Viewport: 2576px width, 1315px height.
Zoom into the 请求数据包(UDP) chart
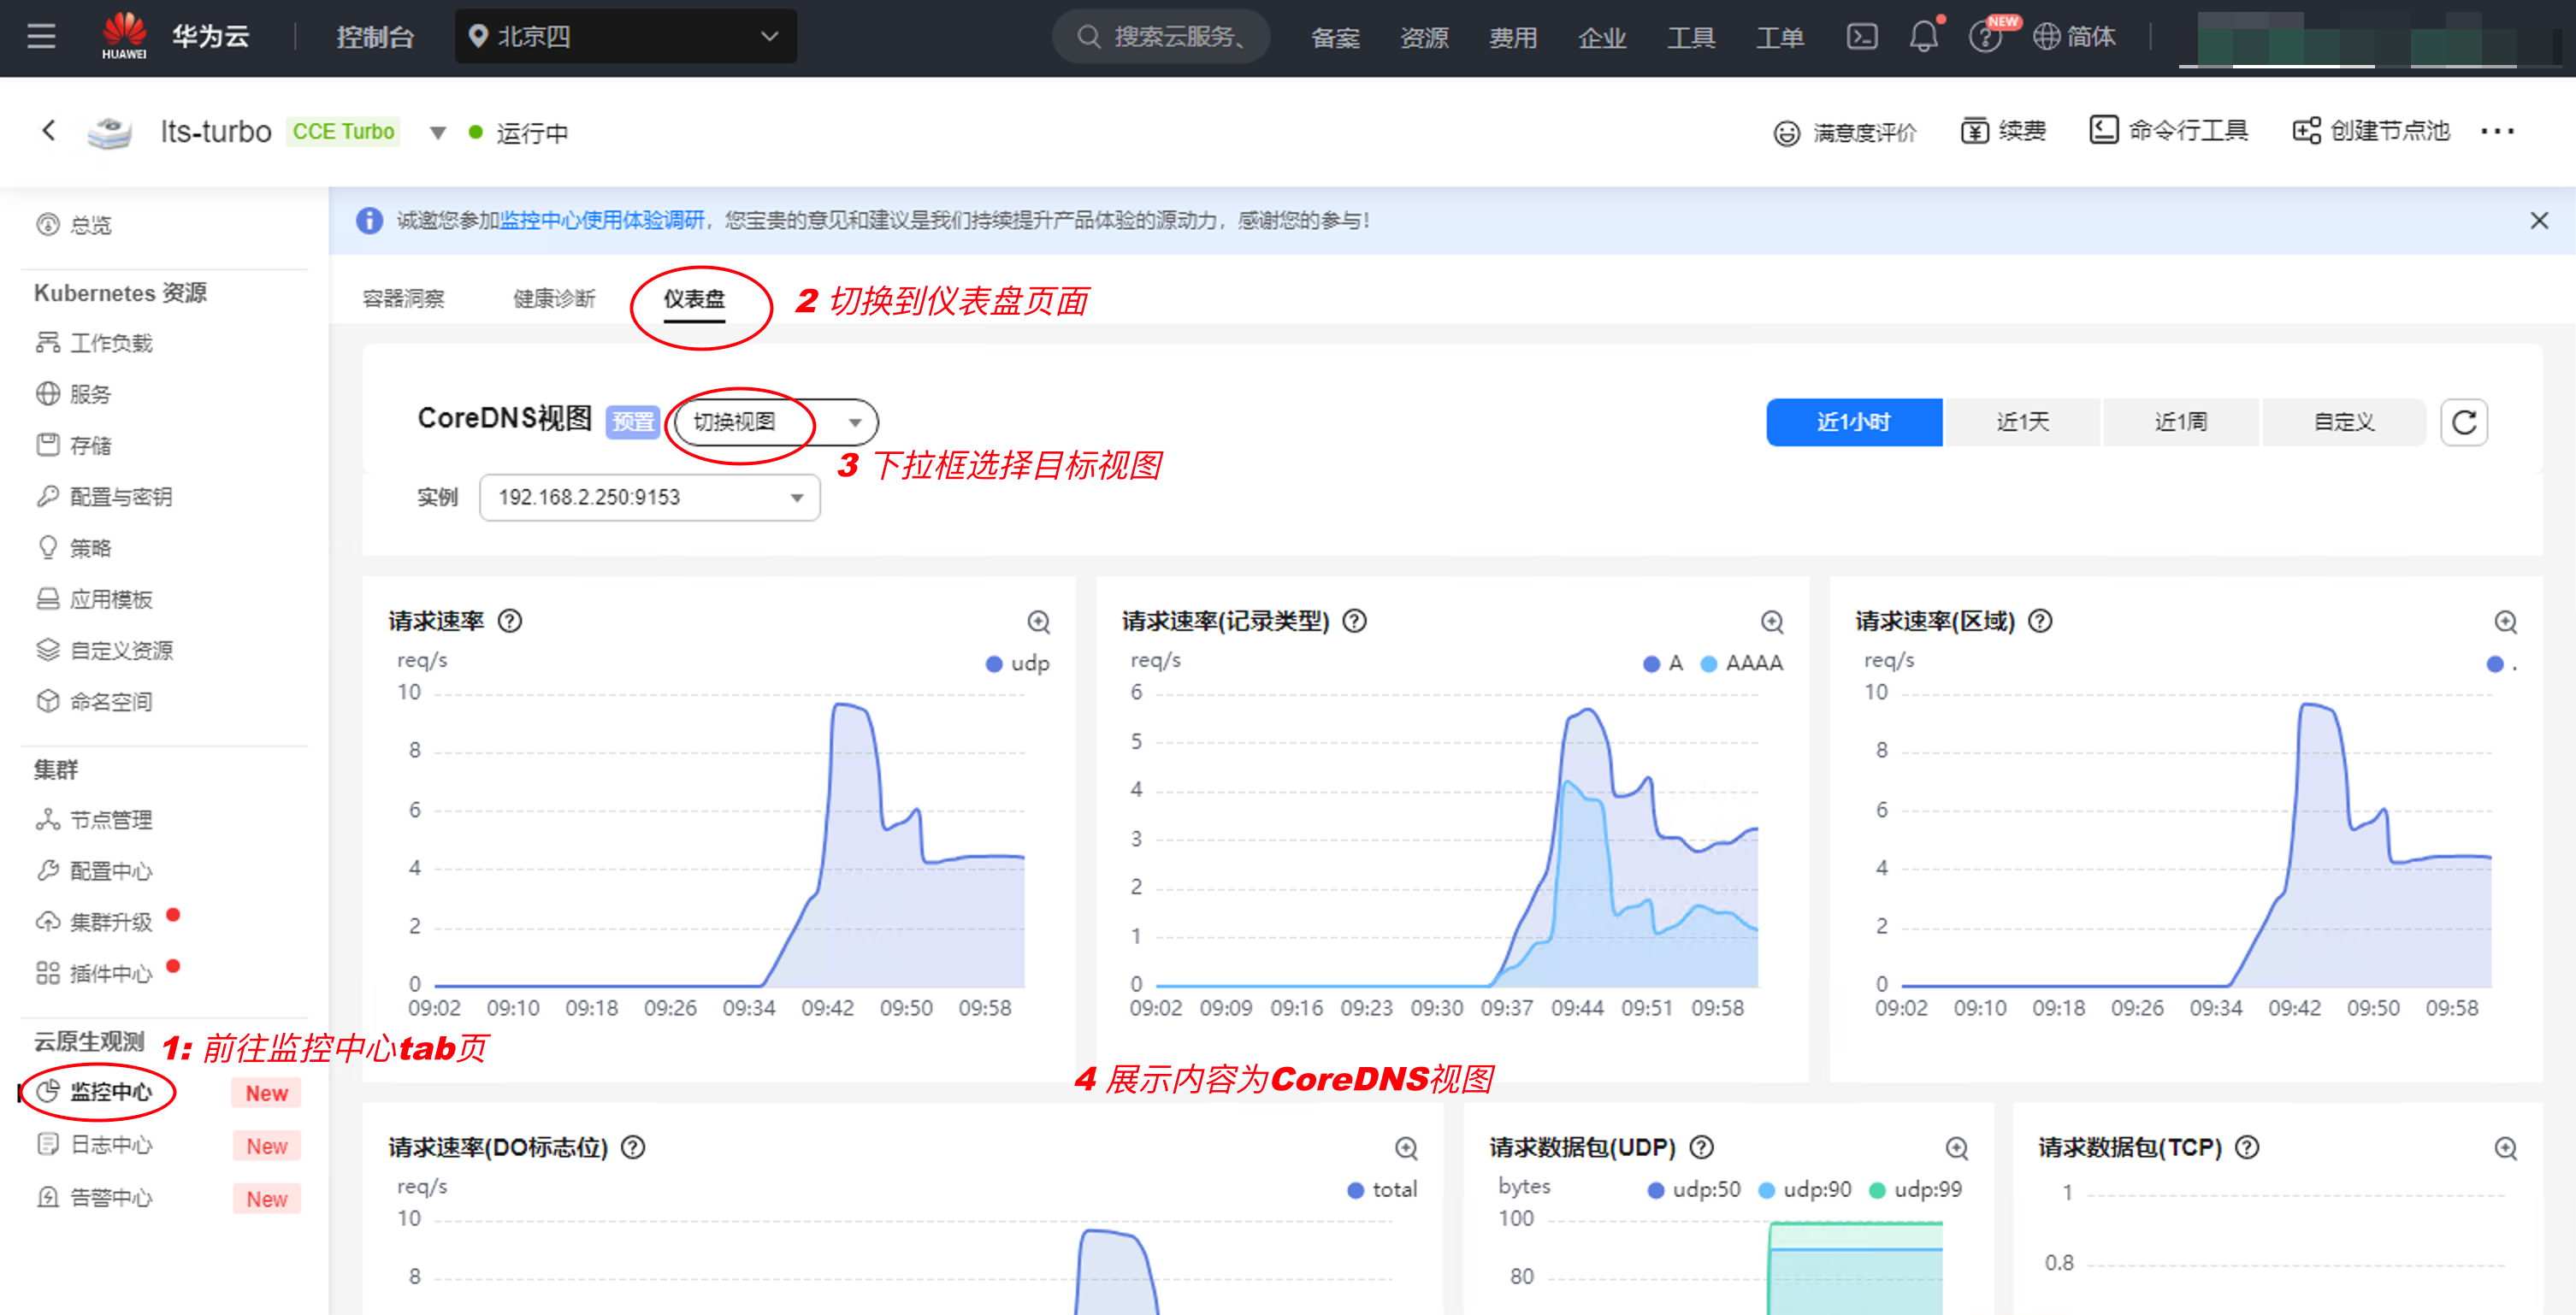[x=1956, y=1148]
